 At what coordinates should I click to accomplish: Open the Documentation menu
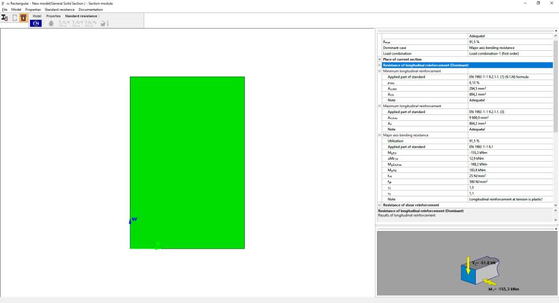point(90,10)
